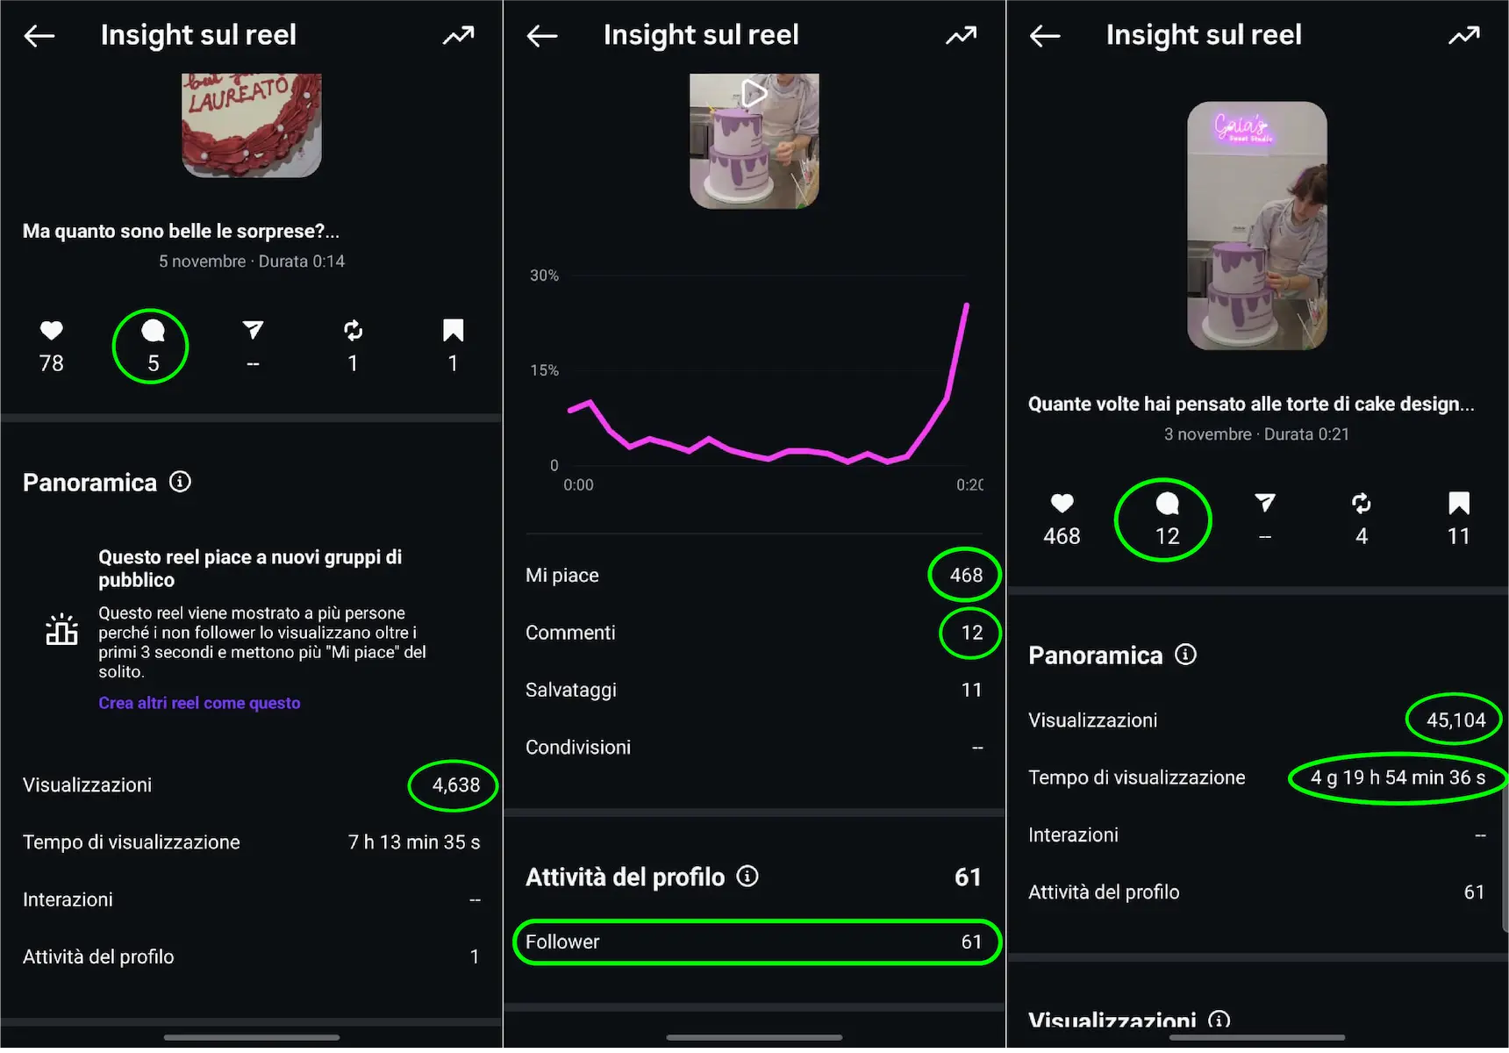Tap comment bubble icon showing 12

pyautogui.click(x=1167, y=504)
